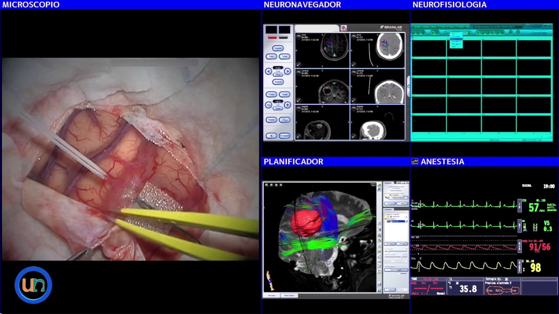Click the second view-option icon atop 3D view

[x=271, y=185]
